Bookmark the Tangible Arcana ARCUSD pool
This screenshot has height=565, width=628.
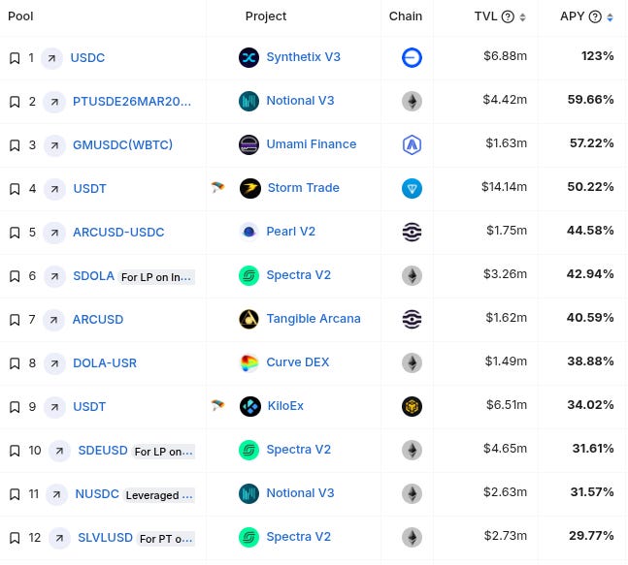(15, 320)
